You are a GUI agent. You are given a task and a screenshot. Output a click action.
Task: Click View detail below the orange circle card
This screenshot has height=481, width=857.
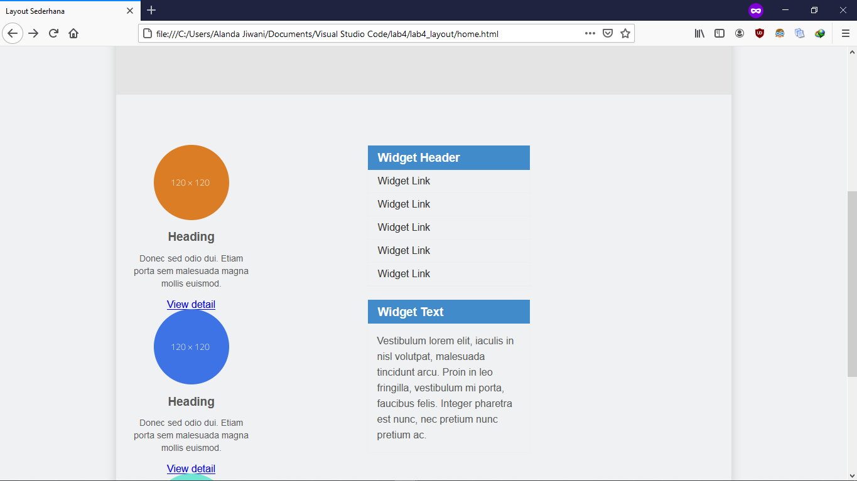point(191,304)
